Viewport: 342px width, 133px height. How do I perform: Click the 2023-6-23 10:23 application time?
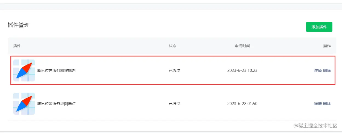point(242,70)
